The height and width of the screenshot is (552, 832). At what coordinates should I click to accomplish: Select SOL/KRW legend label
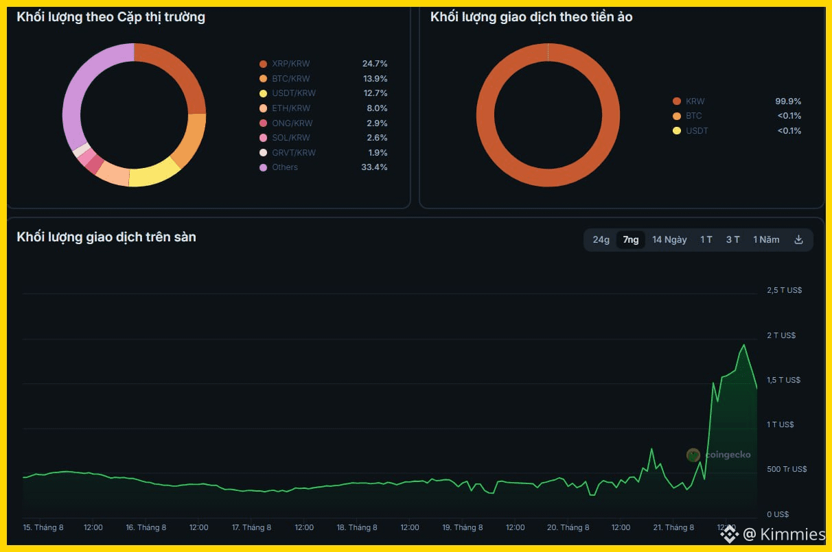point(291,138)
